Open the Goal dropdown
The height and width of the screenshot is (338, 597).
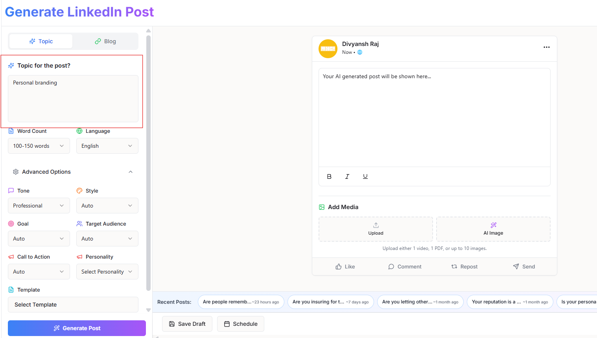point(39,239)
